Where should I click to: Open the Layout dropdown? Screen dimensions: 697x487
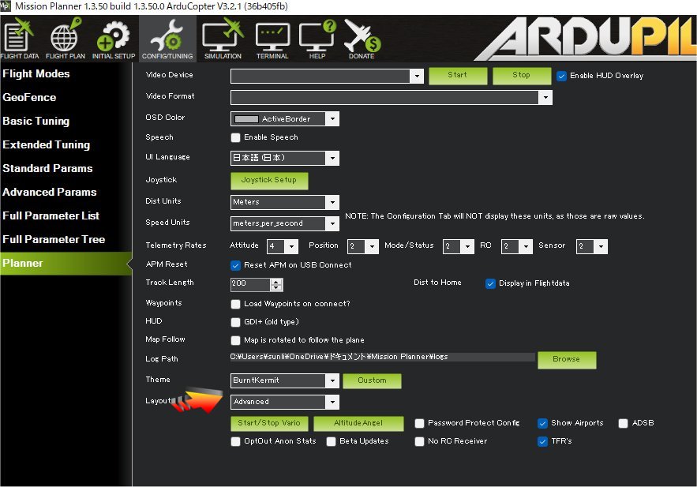pos(332,402)
